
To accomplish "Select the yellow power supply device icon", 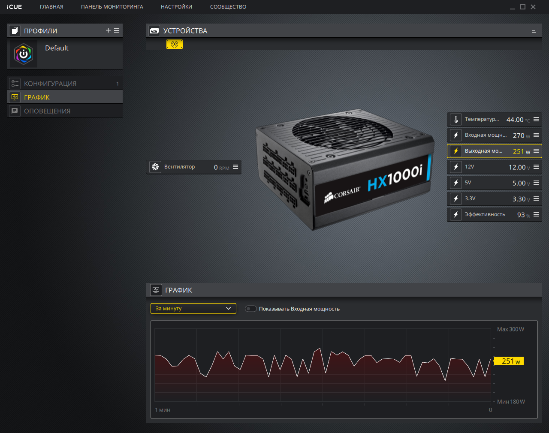I will (175, 44).
